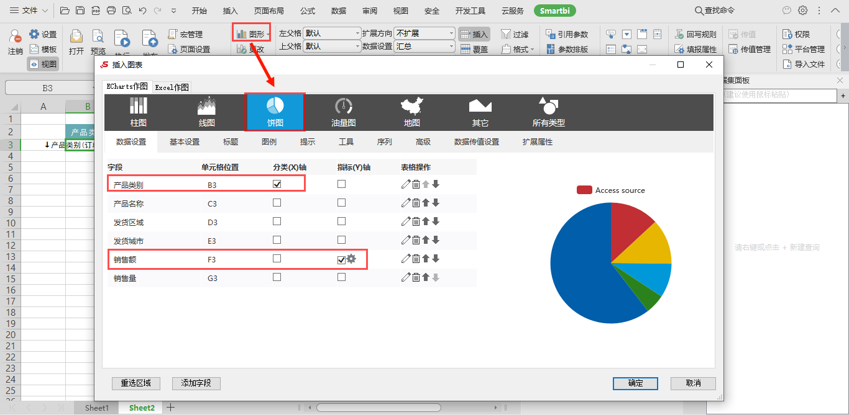This screenshot has height=415, width=849.
Task: Click the 过滤 filter icon
Action: [x=515, y=34]
